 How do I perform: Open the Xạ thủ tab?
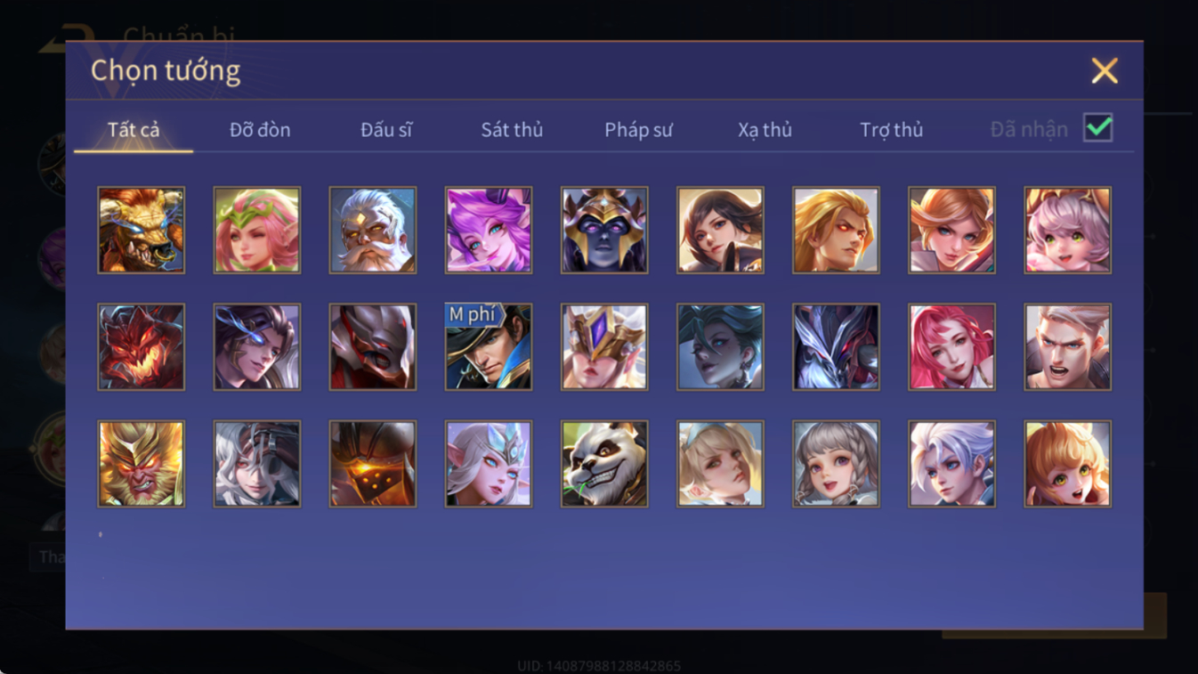pos(765,129)
